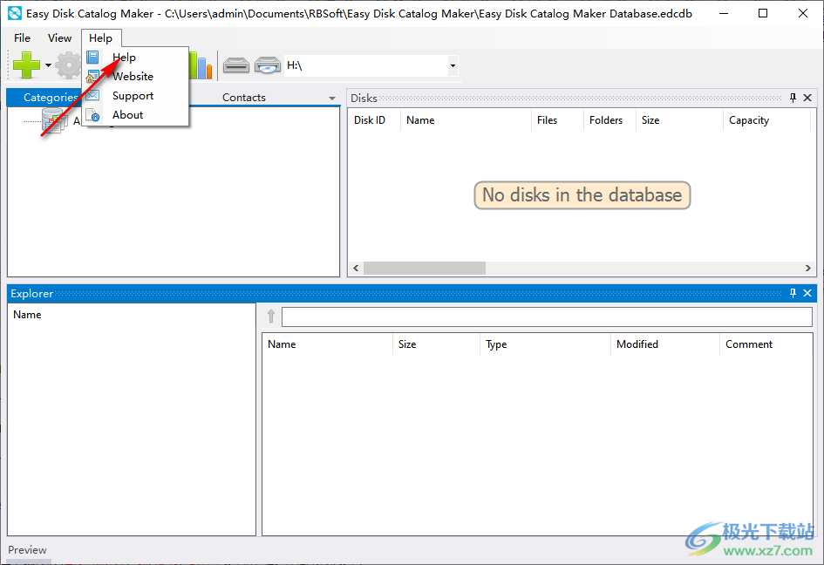Screen dimensions: 824x565
Task: Choose Website from the Help menu
Action: tap(135, 76)
